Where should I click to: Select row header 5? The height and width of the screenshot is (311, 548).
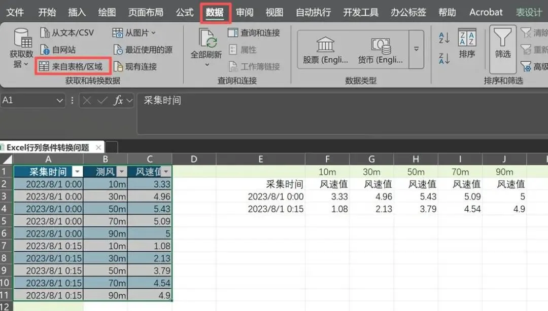point(6,221)
